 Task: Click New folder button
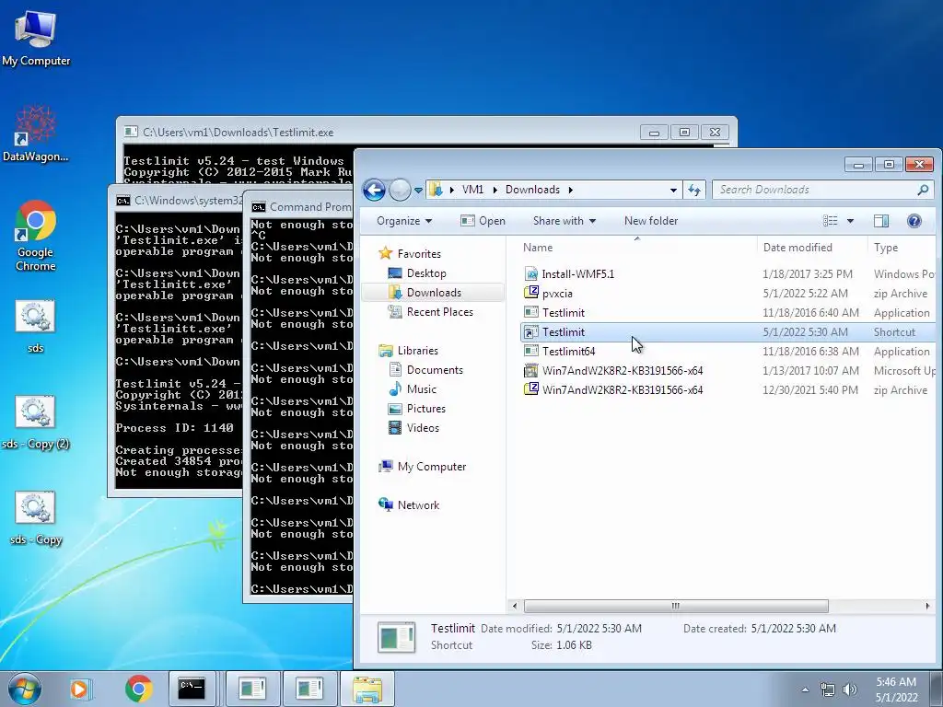651,221
